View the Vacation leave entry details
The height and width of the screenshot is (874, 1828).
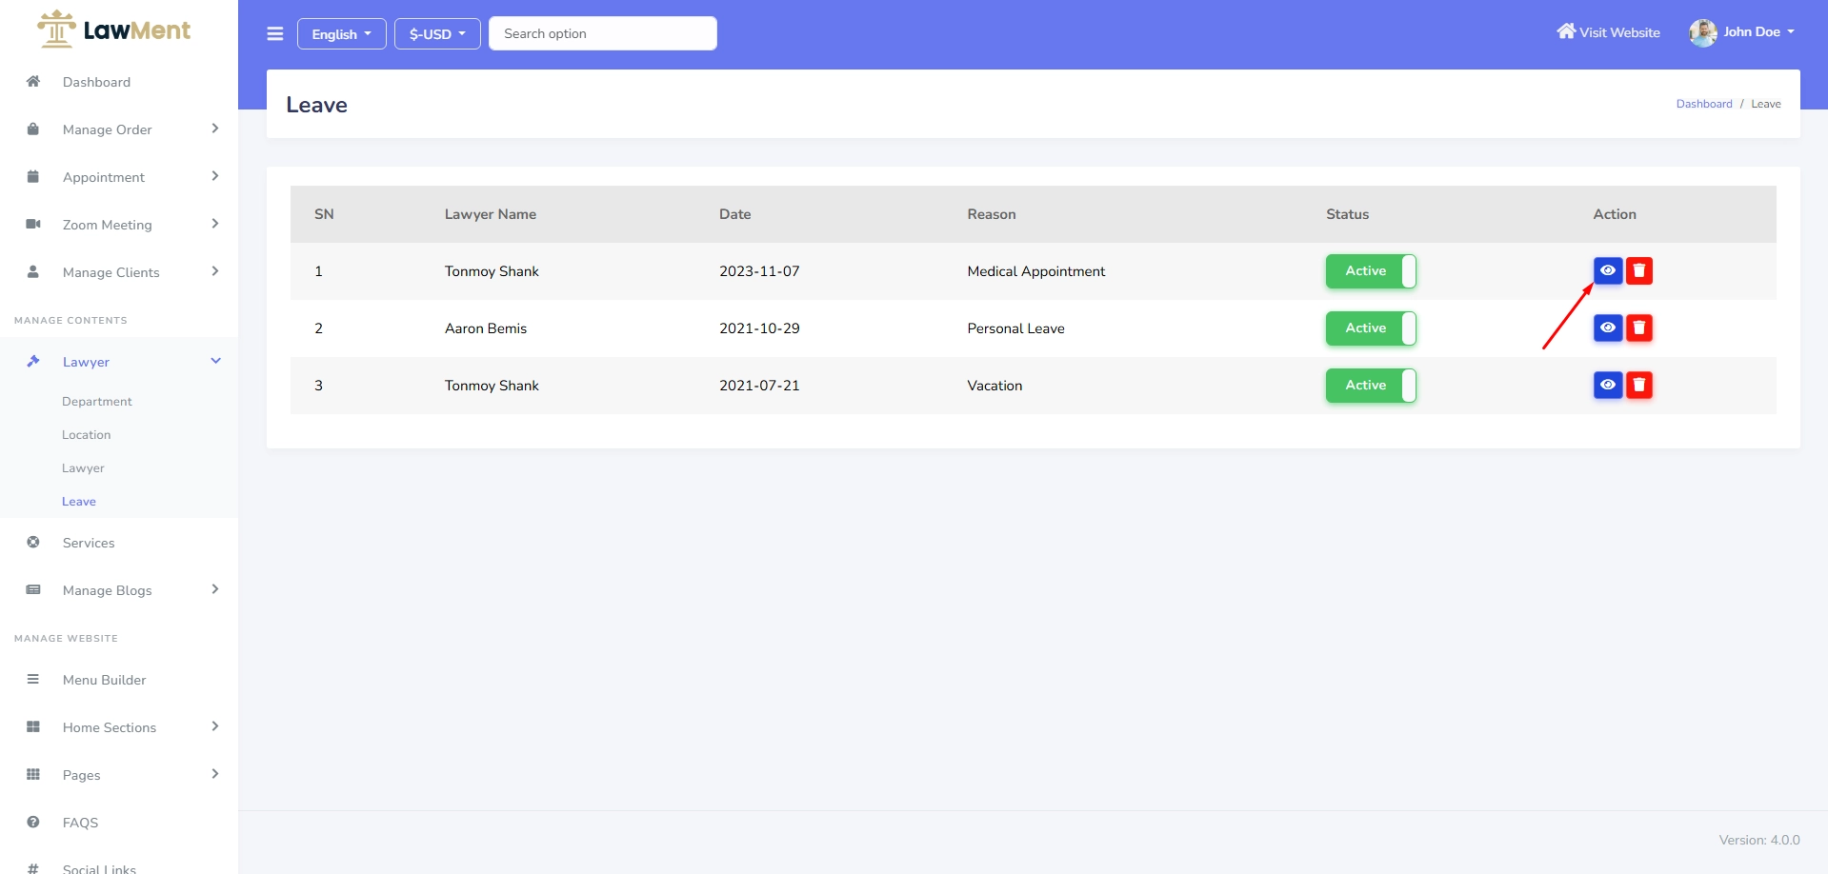(x=1608, y=385)
